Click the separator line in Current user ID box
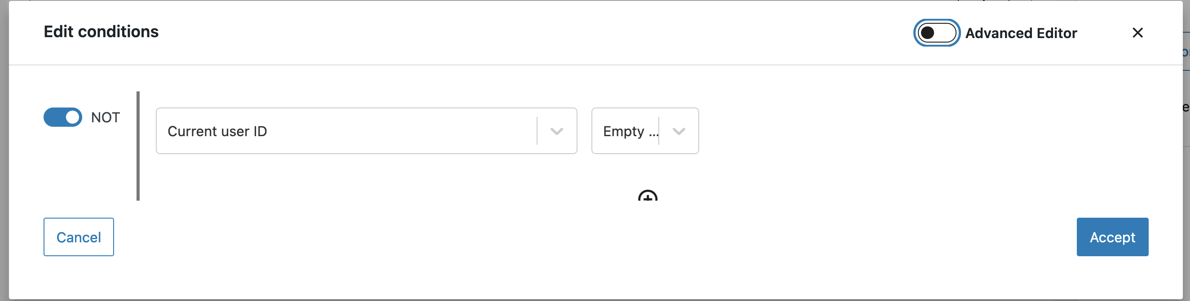This screenshot has height=301, width=1190. point(537,131)
